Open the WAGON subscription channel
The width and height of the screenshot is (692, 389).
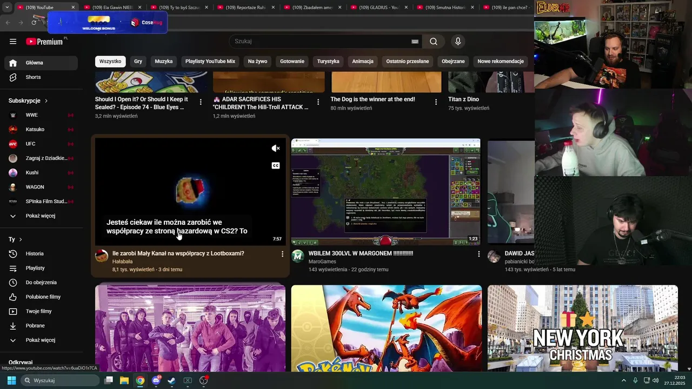click(41, 187)
